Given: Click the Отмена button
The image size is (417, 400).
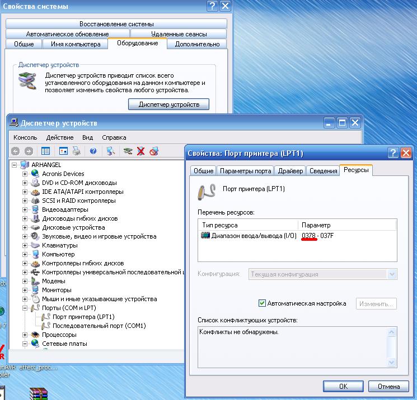Looking at the screenshot, I should coord(388,386).
